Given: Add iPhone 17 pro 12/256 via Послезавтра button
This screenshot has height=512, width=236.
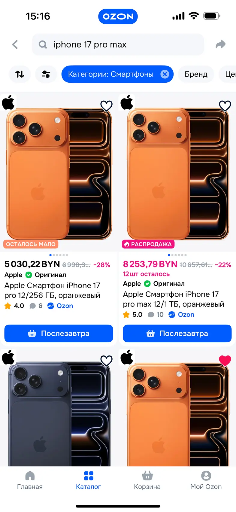Looking at the screenshot, I should [x=59, y=334].
